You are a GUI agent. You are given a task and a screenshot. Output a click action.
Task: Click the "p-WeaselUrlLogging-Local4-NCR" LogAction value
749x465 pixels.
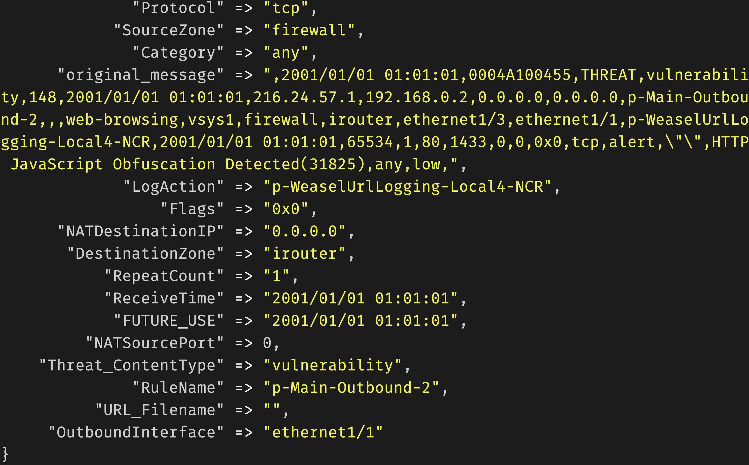click(408, 187)
